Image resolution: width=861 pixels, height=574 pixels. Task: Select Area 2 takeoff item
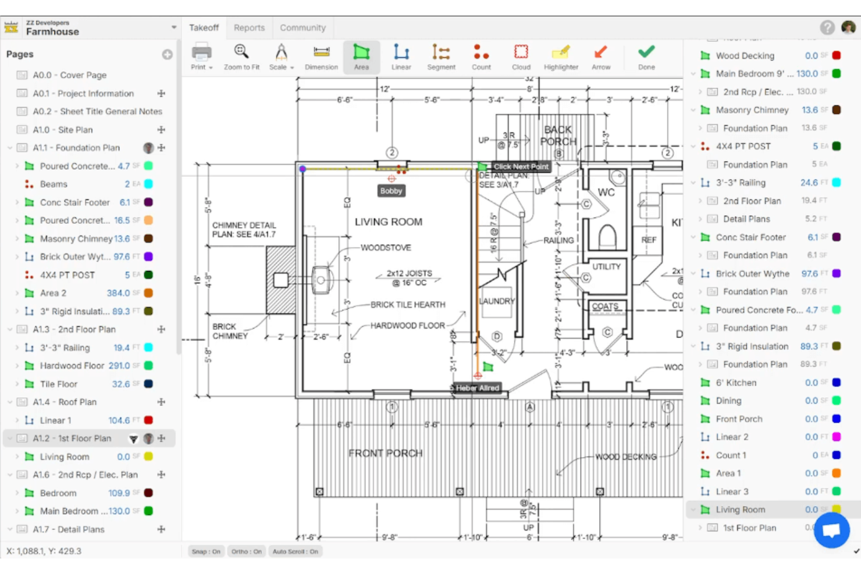(53, 293)
